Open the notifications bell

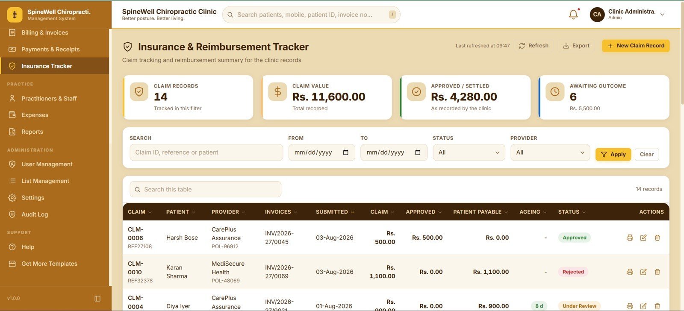pyautogui.click(x=573, y=15)
